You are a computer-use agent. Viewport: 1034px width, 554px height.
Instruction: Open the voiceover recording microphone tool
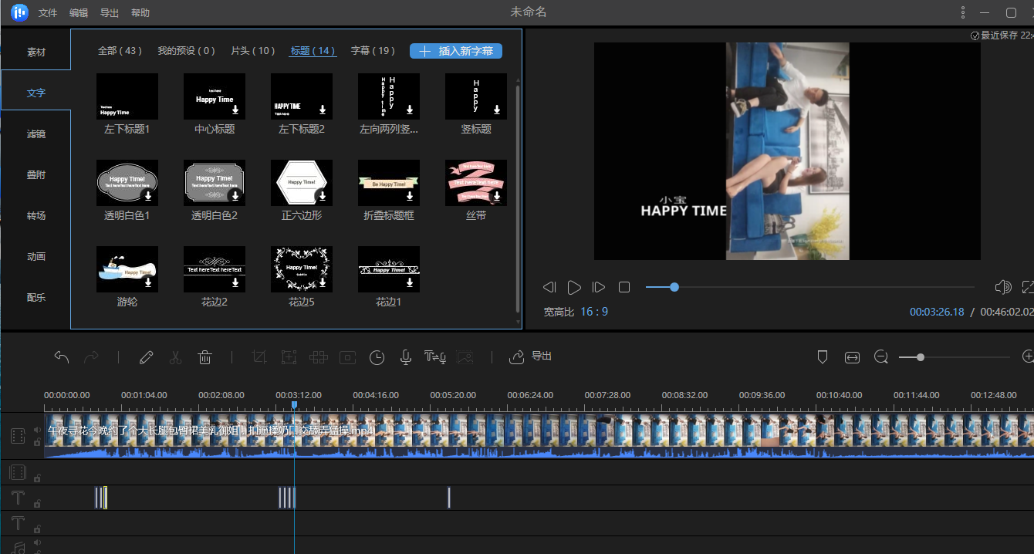click(x=405, y=356)
